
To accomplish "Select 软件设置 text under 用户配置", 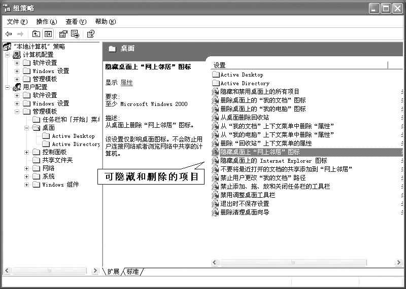I will (45, 95).
